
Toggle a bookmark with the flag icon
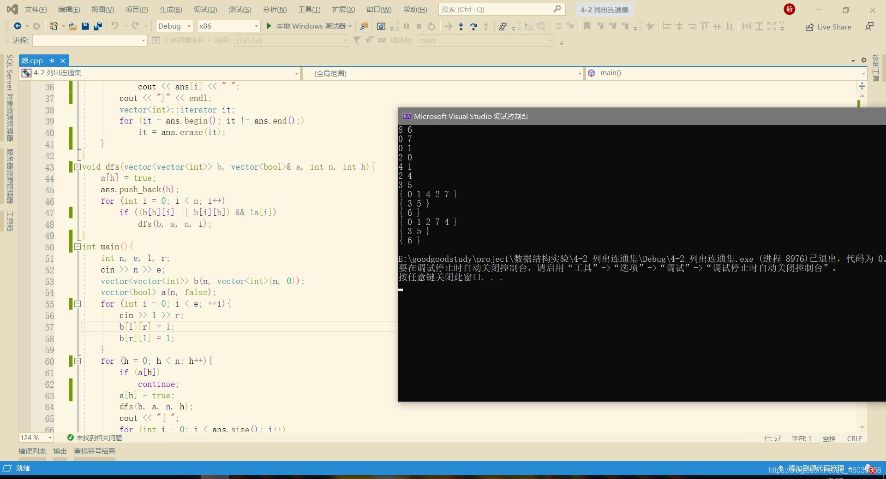[587, 26]
